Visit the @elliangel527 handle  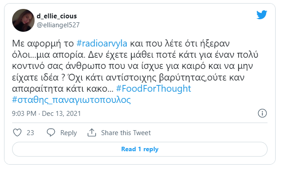(58, 25)
